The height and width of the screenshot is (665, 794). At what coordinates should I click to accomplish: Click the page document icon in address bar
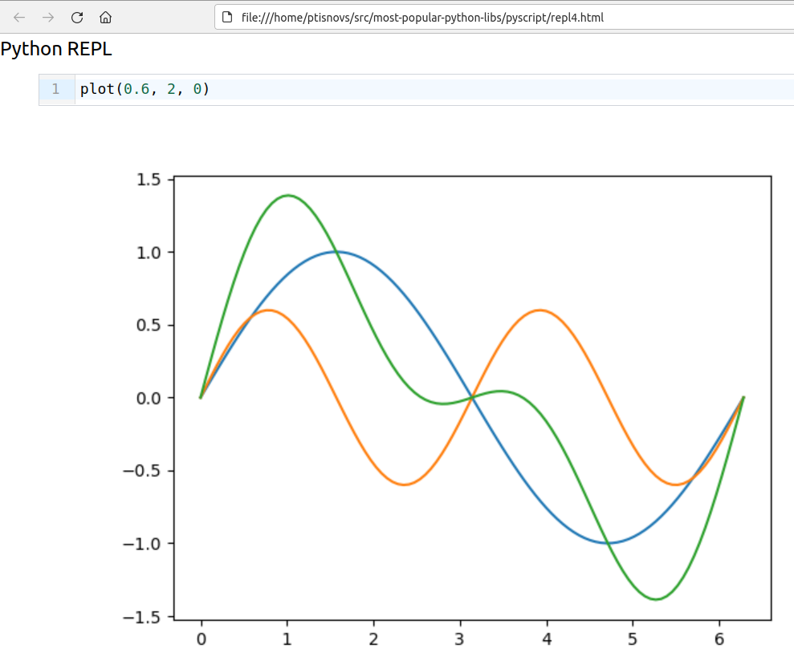[227, 18]
